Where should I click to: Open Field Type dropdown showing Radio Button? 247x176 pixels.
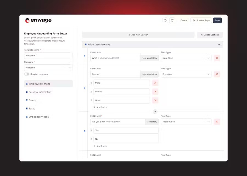point(186,122)
